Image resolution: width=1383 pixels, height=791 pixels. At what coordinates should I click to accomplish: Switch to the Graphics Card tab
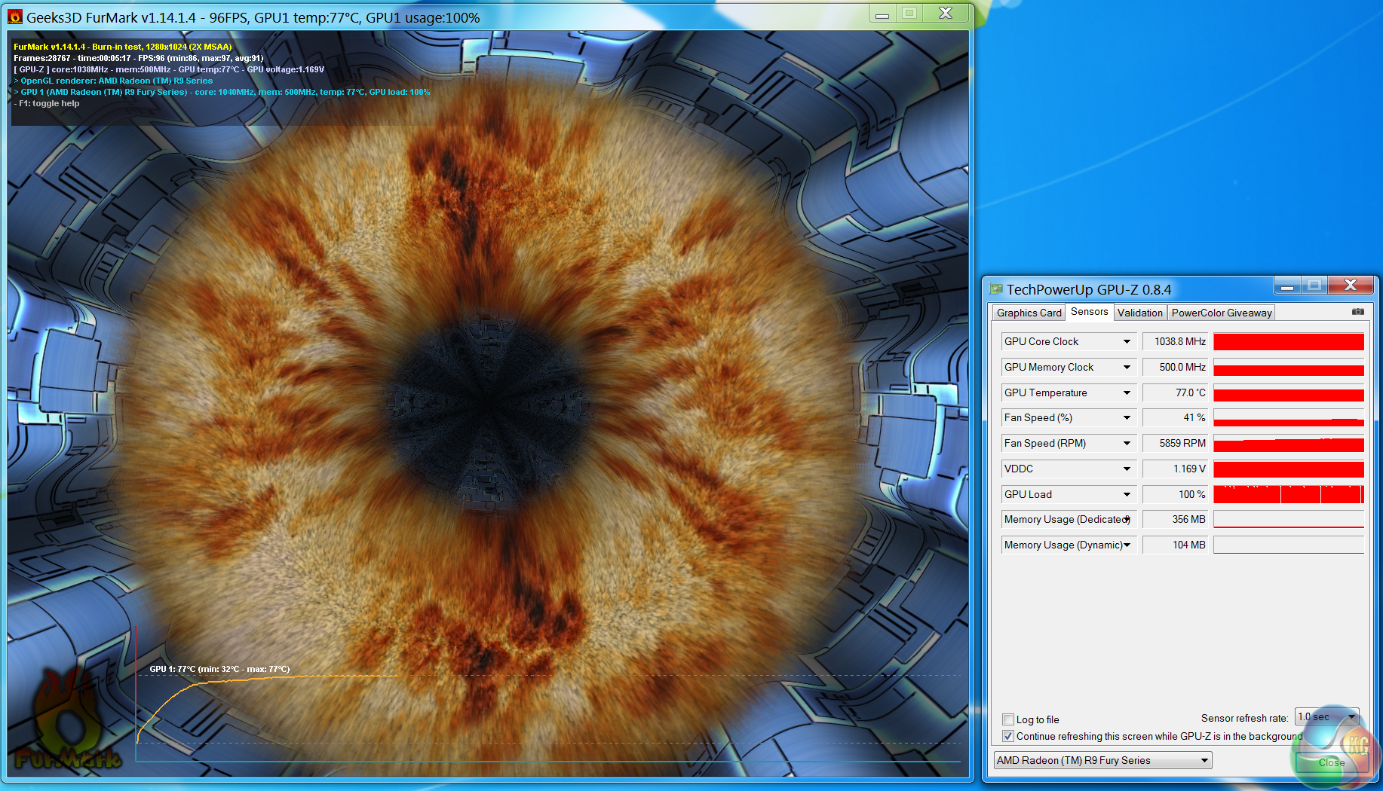(x=1029, y=313)
